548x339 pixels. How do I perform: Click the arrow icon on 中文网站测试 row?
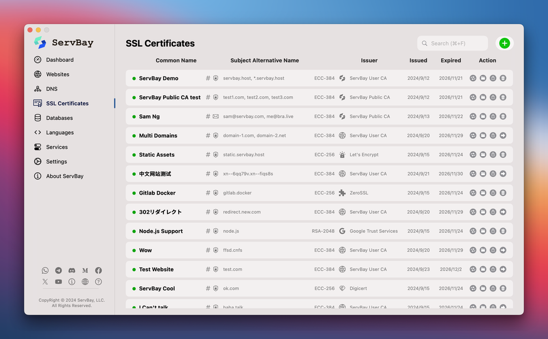click(x=503, y=174)
